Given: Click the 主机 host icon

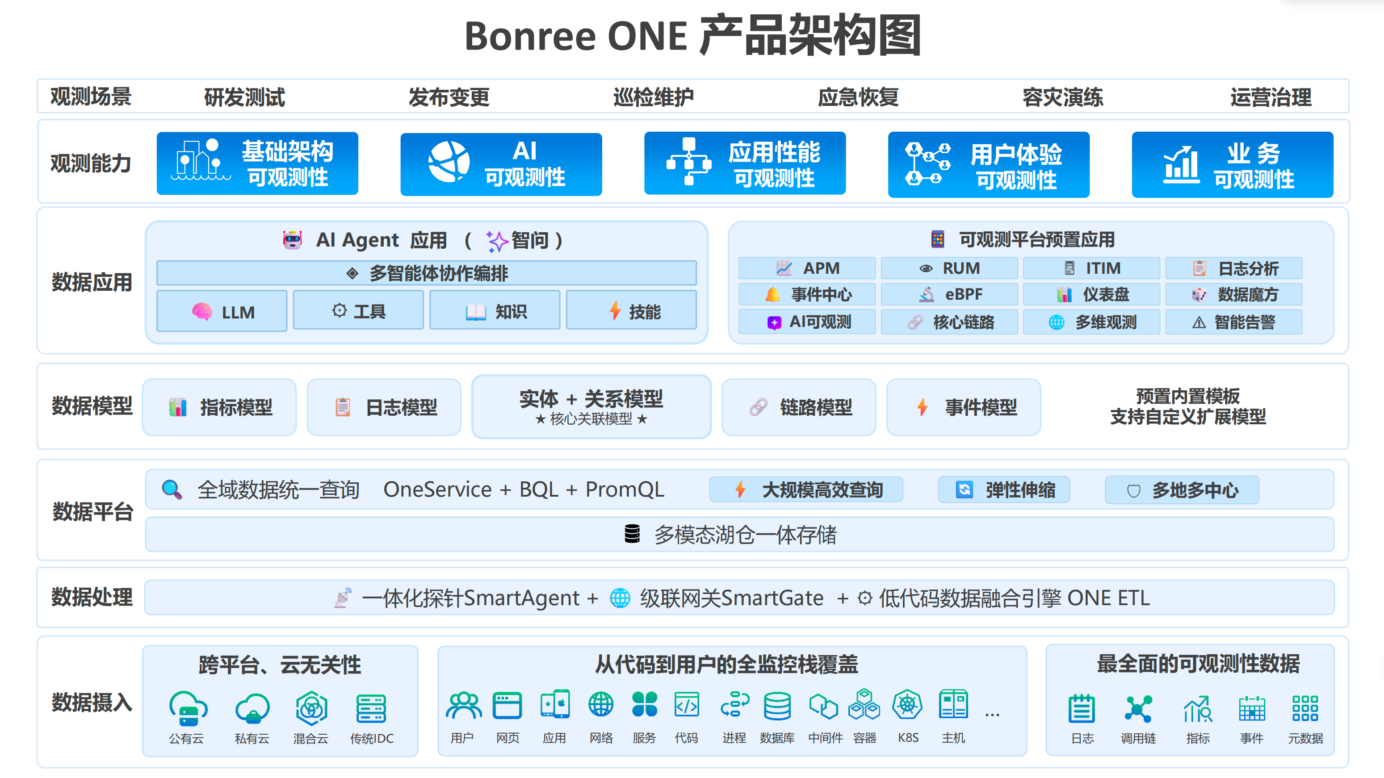Looking at the screenshot, I should [954, 704].
